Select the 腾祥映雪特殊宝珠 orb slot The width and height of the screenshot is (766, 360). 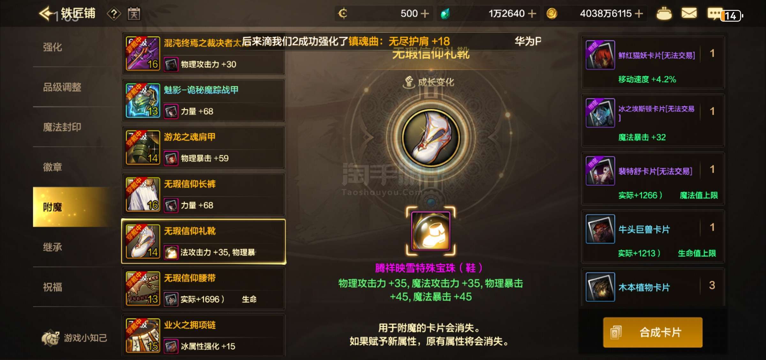click(x=431, y=231)
